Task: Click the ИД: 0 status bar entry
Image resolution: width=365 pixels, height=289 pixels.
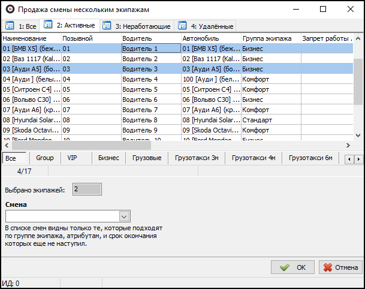Action: tap(11, 284)
